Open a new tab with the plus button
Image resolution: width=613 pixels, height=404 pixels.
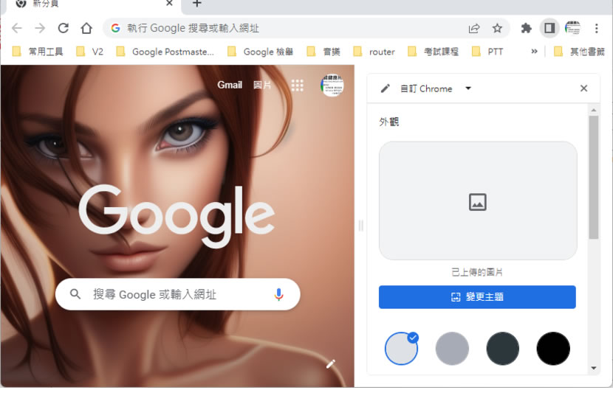click(197, 4)
